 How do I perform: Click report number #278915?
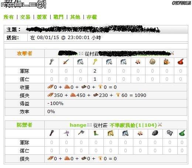click(x=181, y=3)
